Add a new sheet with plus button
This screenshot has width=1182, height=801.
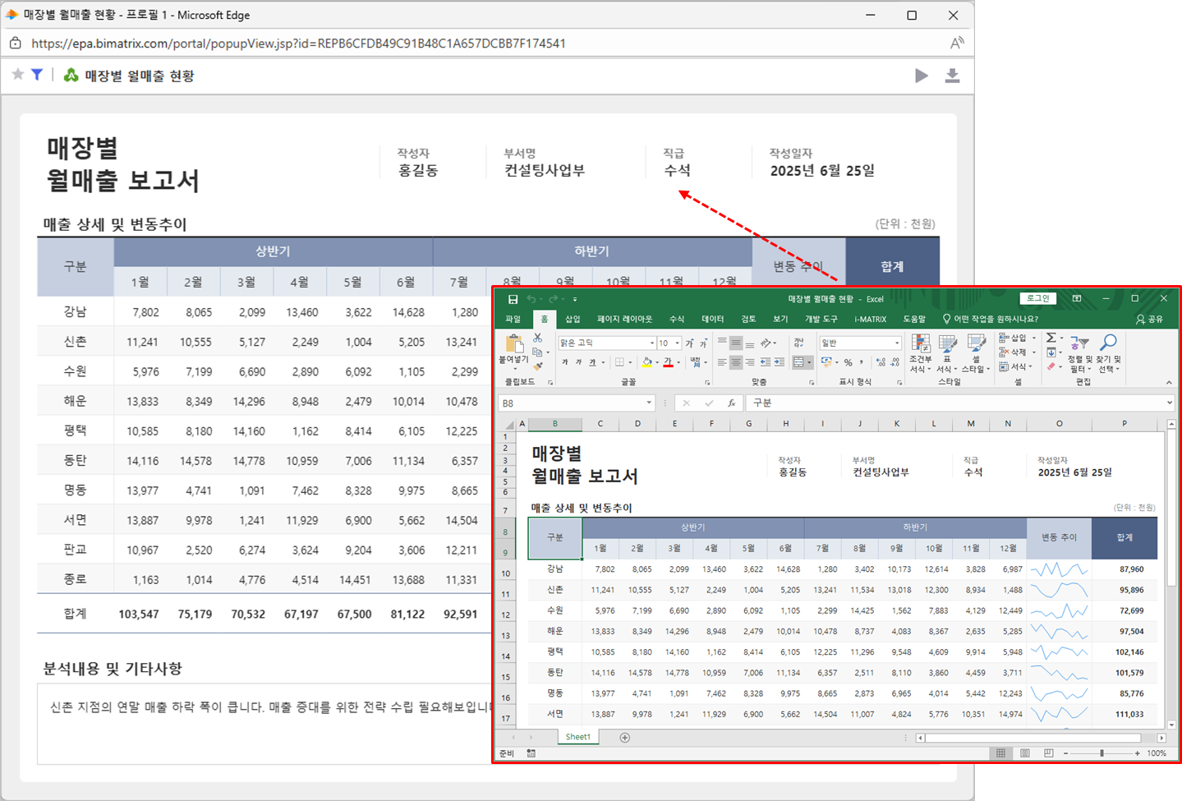point(624,738)
